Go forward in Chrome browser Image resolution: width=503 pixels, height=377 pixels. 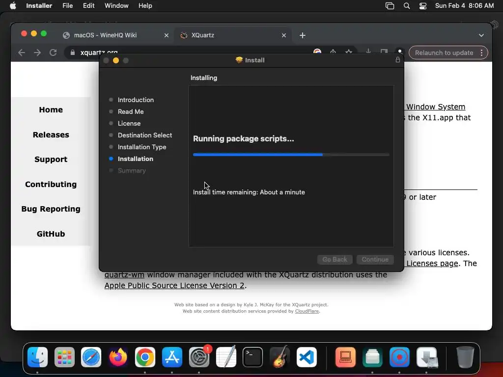coord(37,53)
